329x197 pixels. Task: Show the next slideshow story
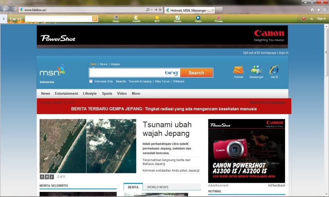[51, 177]
